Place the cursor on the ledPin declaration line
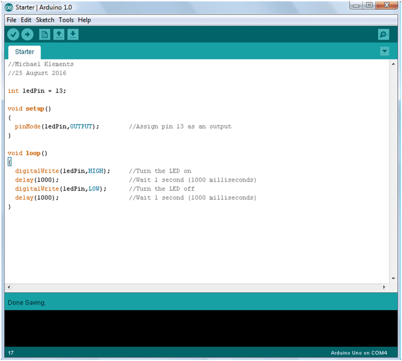 pos(37,91)
